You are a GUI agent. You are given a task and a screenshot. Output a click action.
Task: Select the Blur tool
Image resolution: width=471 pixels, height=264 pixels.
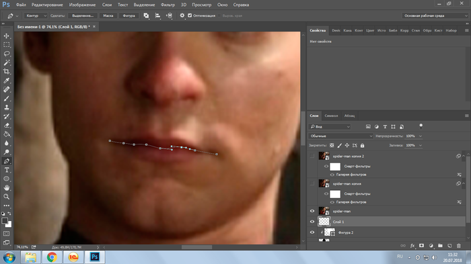pos(6,143)
